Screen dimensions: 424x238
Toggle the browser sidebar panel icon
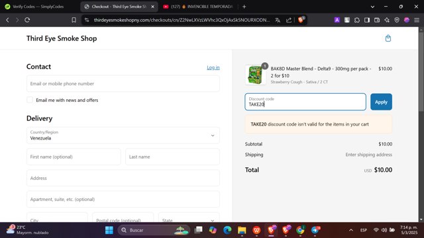[x=367, y=20]
